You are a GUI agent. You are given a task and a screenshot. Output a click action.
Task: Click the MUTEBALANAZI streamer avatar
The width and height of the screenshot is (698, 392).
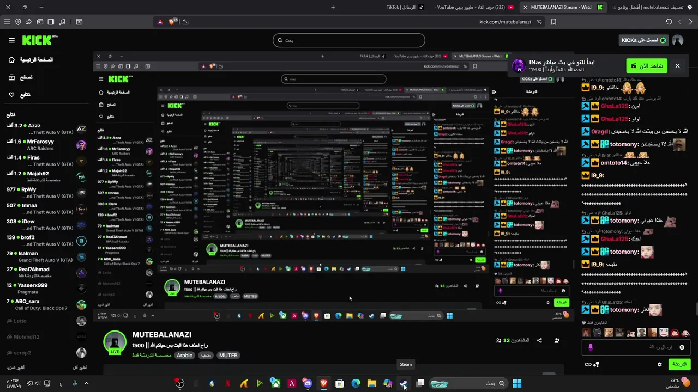tap(115, 342)
